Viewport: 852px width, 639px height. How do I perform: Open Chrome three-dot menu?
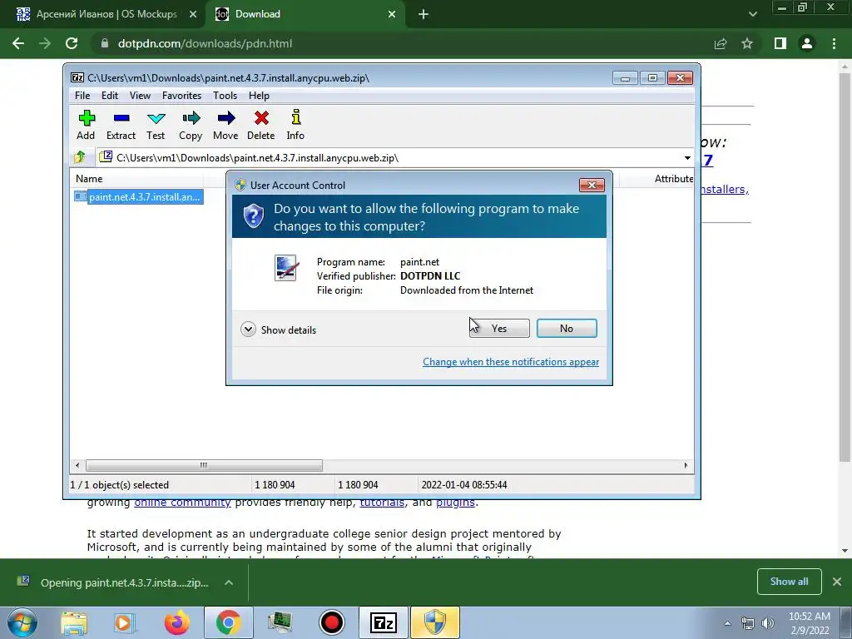click(834, 43)
